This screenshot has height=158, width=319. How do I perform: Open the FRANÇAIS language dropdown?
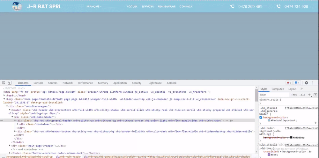pyautogui.click(x=94, y=6)
